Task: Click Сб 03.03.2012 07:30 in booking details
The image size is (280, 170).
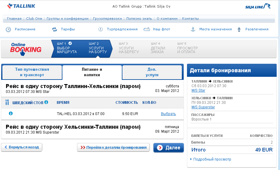Action: coord(209,86)
